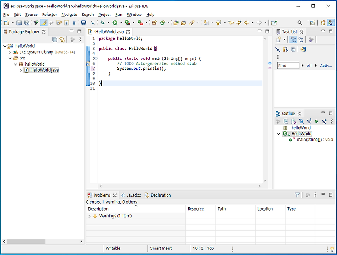The width and height of the screenshot is (337, 255).
Task: Click the Save icon in toolbar
Action: coord(19,22)
